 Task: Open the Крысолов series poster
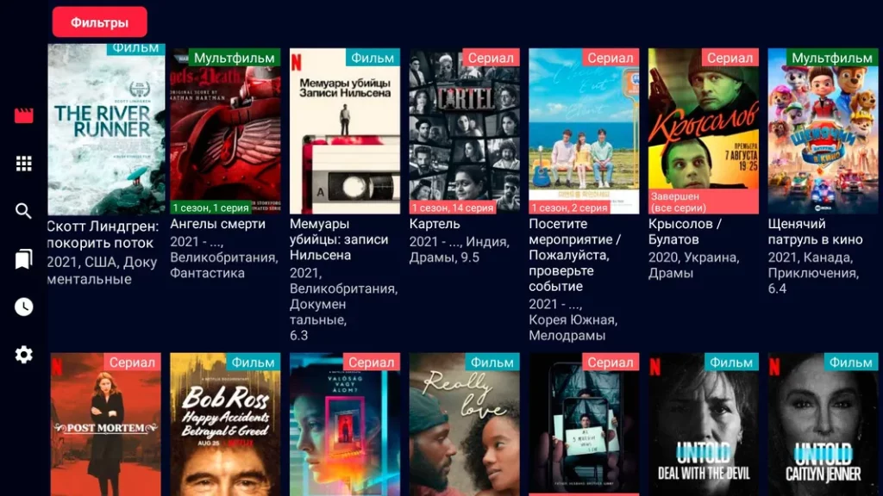click(704, 131)
